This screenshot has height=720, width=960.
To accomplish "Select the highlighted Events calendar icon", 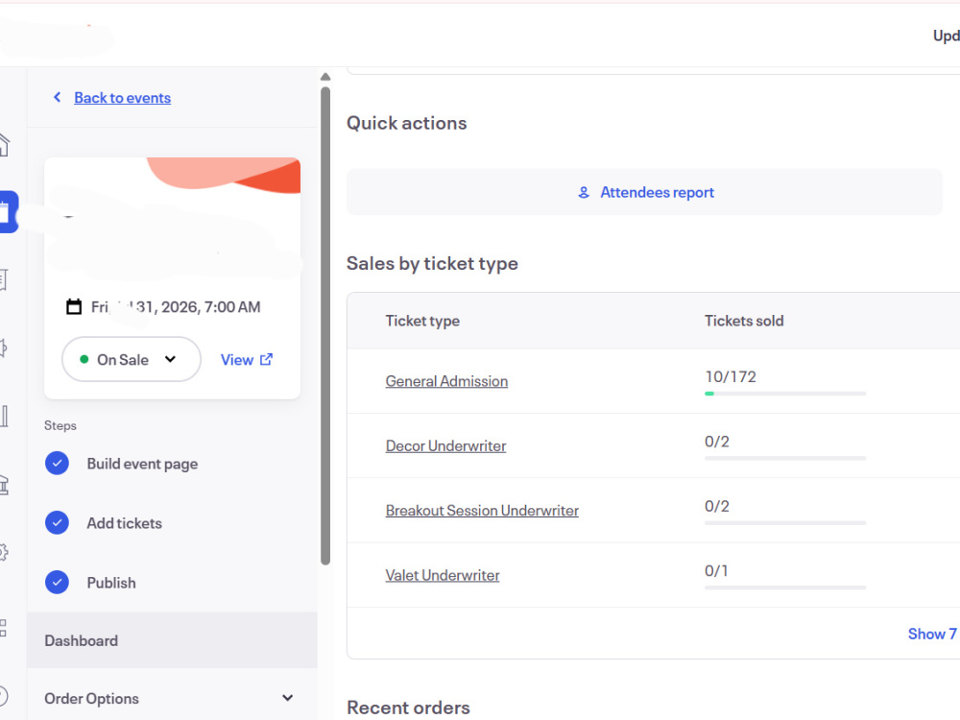I will 8,212.
